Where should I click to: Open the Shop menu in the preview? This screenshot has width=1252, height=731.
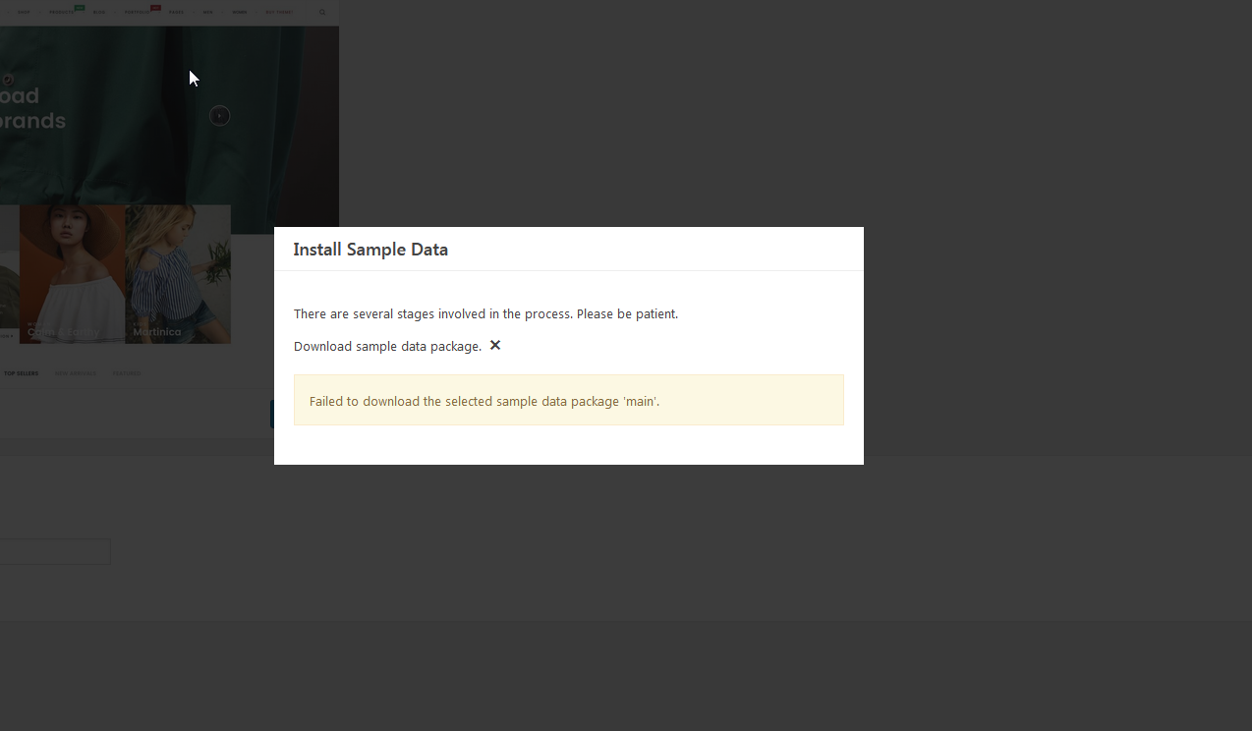pos(24,13)
